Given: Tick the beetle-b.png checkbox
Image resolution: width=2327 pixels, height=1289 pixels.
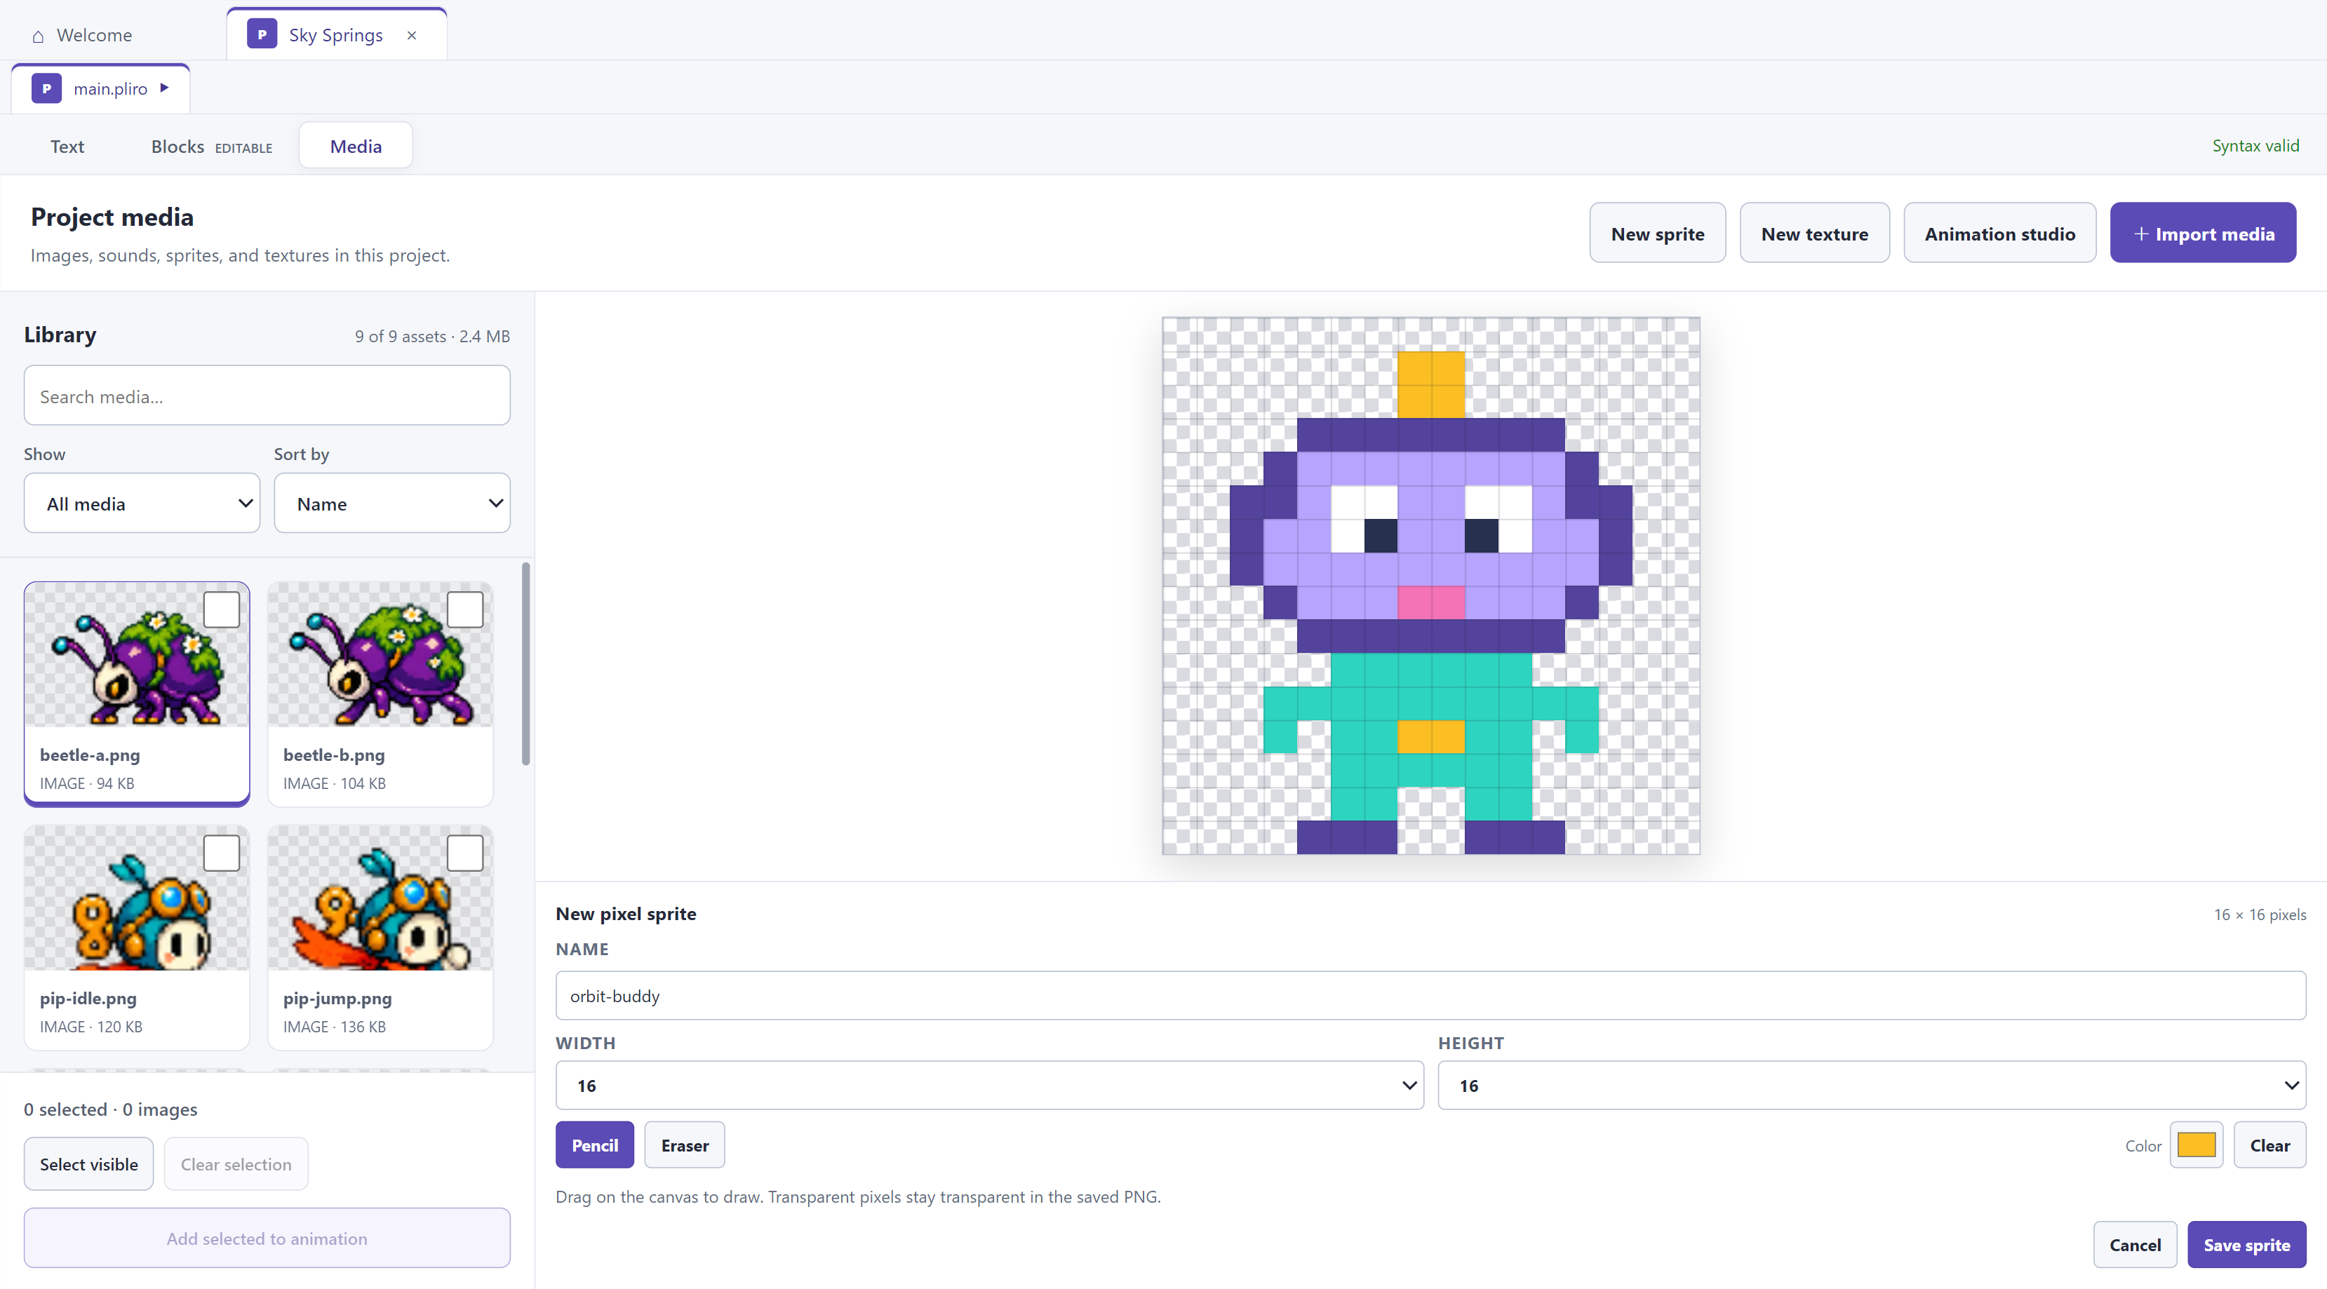Looking at the screenshot, I should (x=465, y=609).
